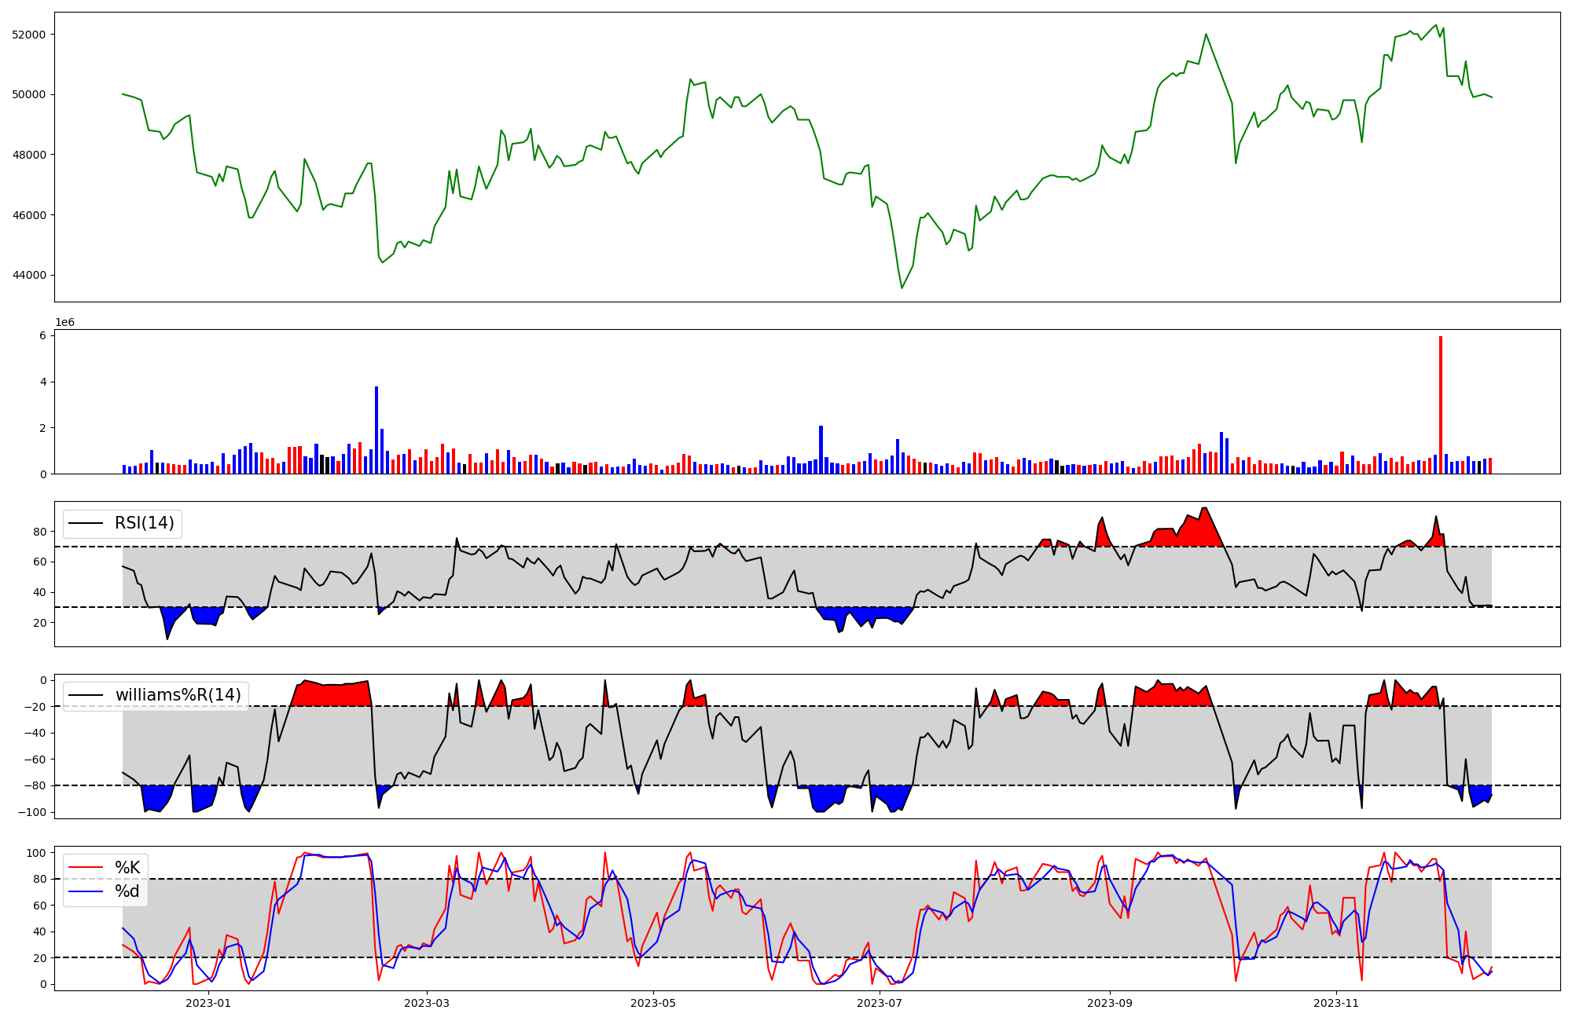This screenshot has height=1021, width=1572.
Task: Select the %K legend entry
Action: tap(127, 868)
